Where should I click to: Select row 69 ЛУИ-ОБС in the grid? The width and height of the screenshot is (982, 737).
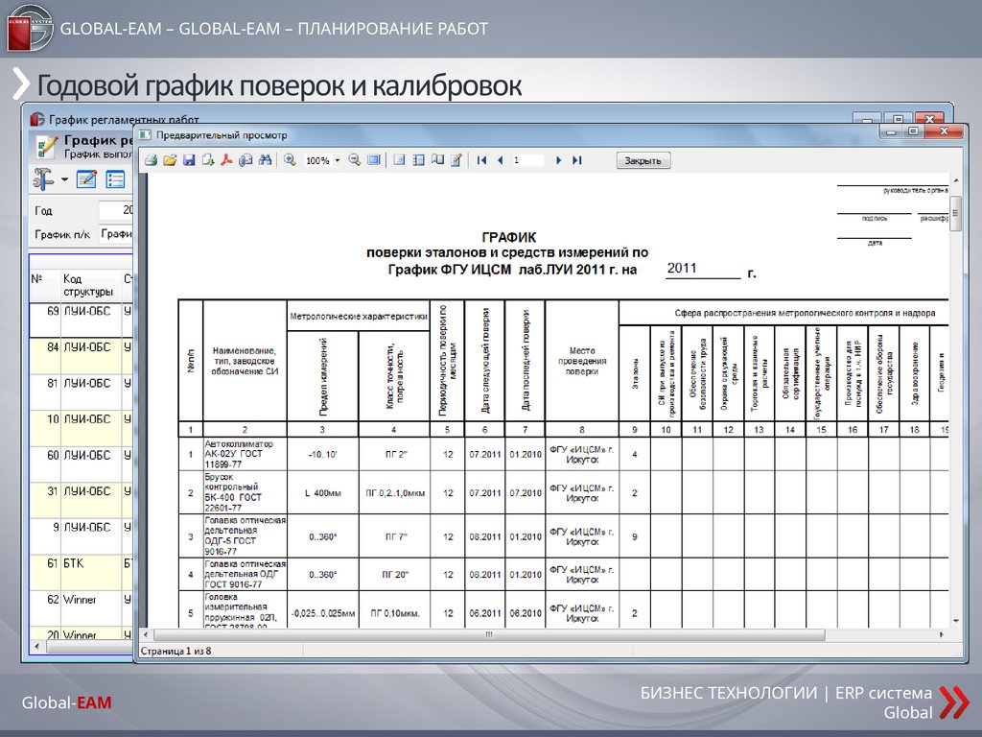(81, 321)
